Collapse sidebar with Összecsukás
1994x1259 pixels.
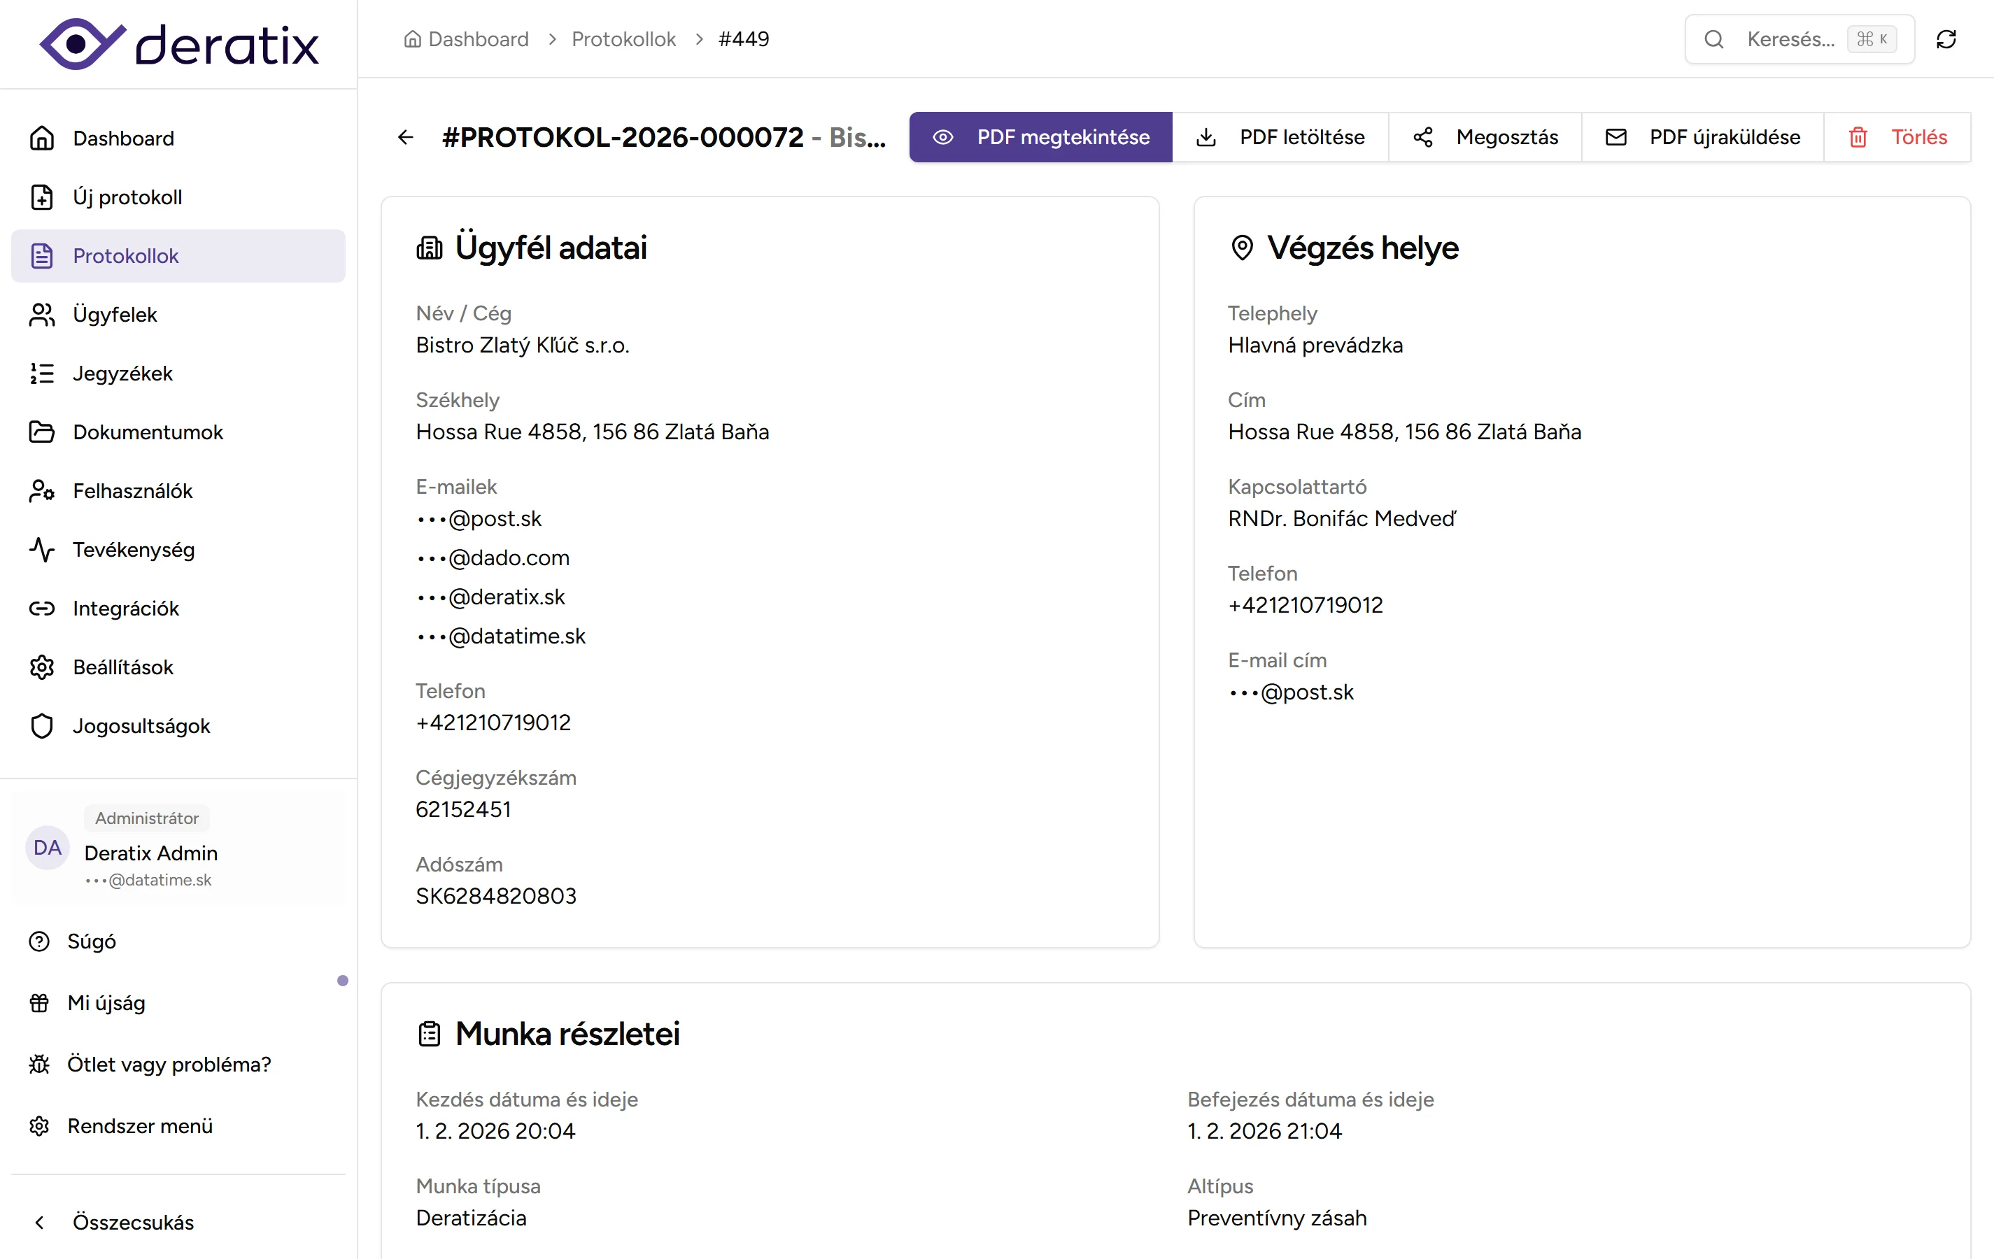click(x=132, y=1223)
